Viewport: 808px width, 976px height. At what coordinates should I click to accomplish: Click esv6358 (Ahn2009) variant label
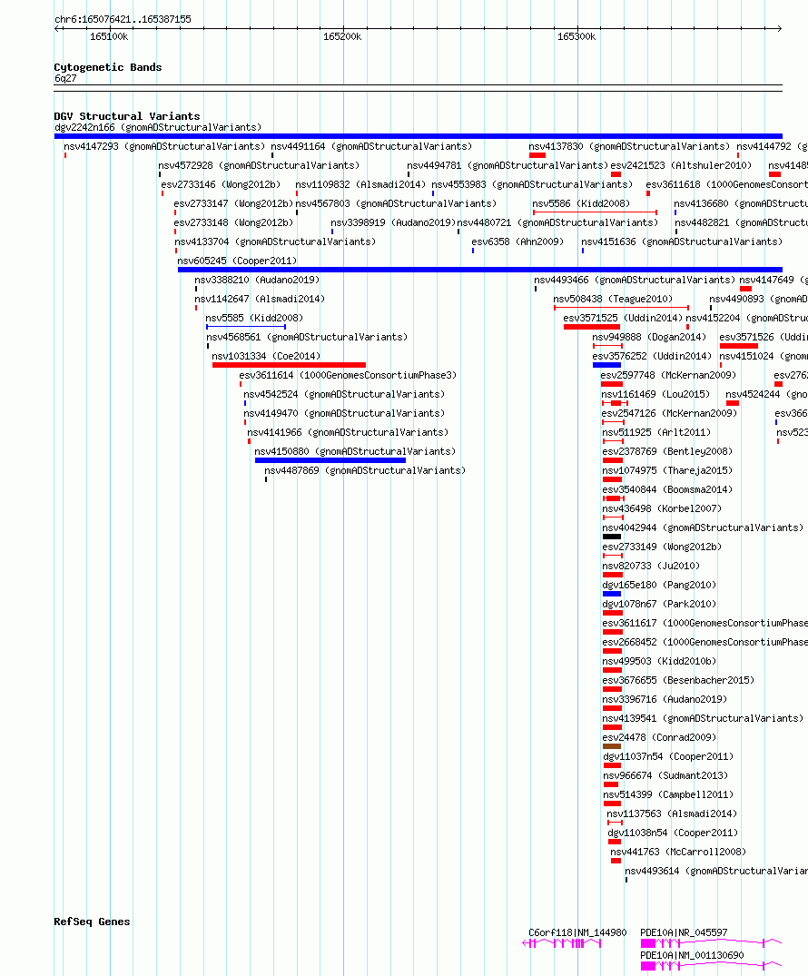(517, 242)
